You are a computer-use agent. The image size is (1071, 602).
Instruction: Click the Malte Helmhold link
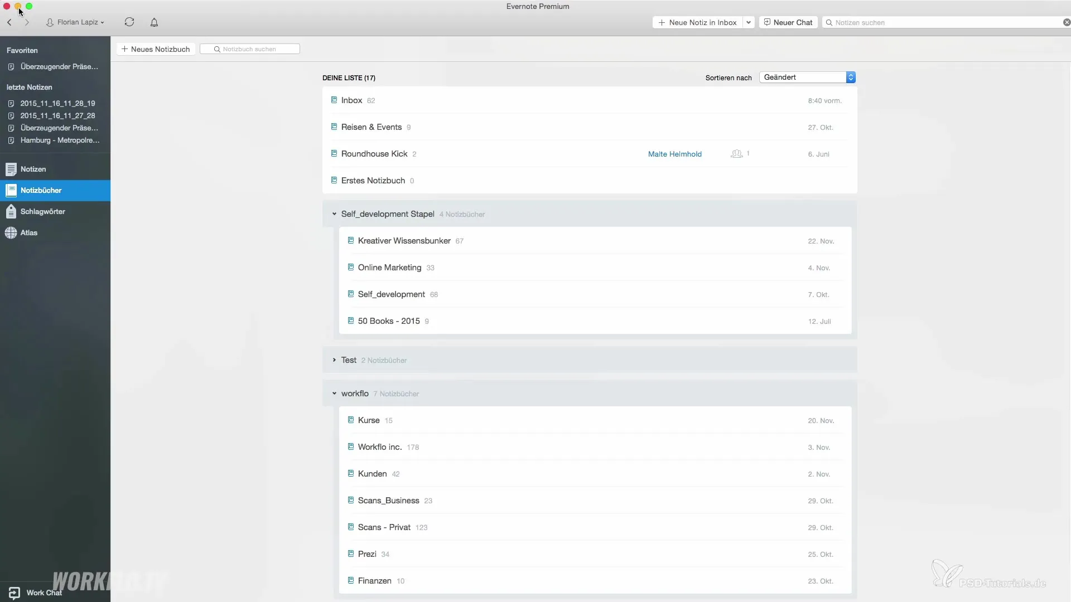coord(674,154)
